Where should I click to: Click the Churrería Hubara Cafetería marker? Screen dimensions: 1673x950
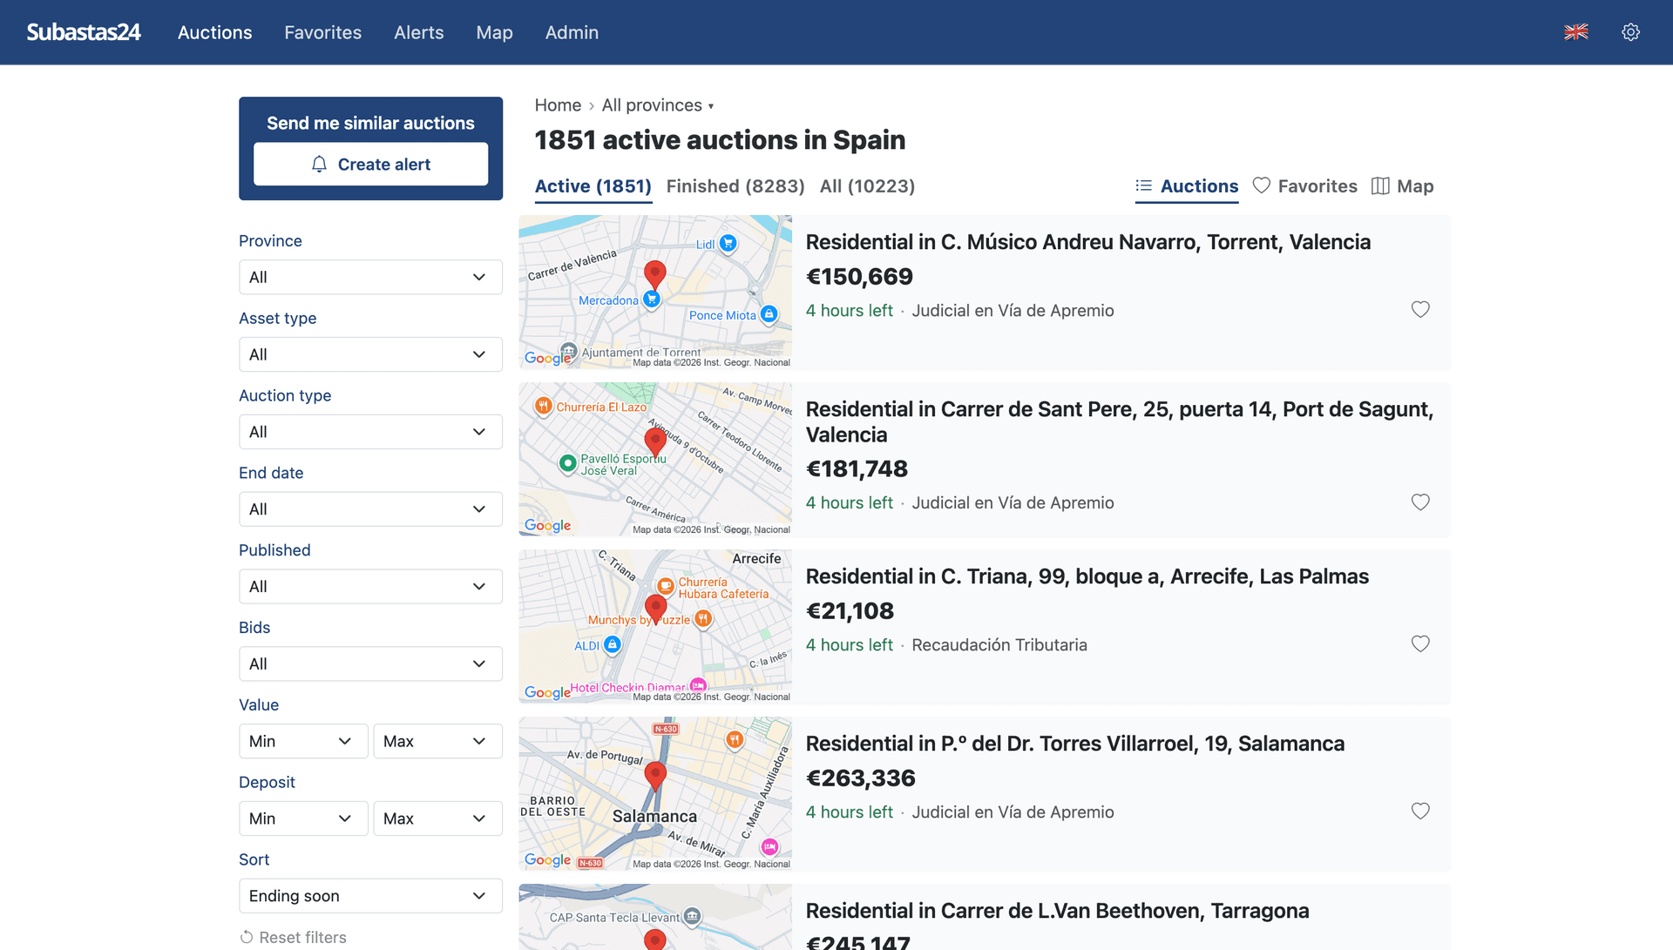coord(666,586)
